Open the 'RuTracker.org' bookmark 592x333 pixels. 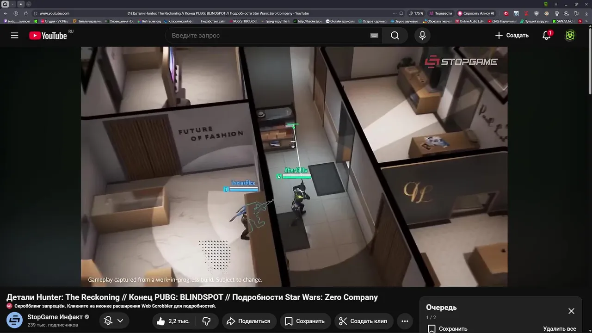pyautogui.click(x=149, y=21)
